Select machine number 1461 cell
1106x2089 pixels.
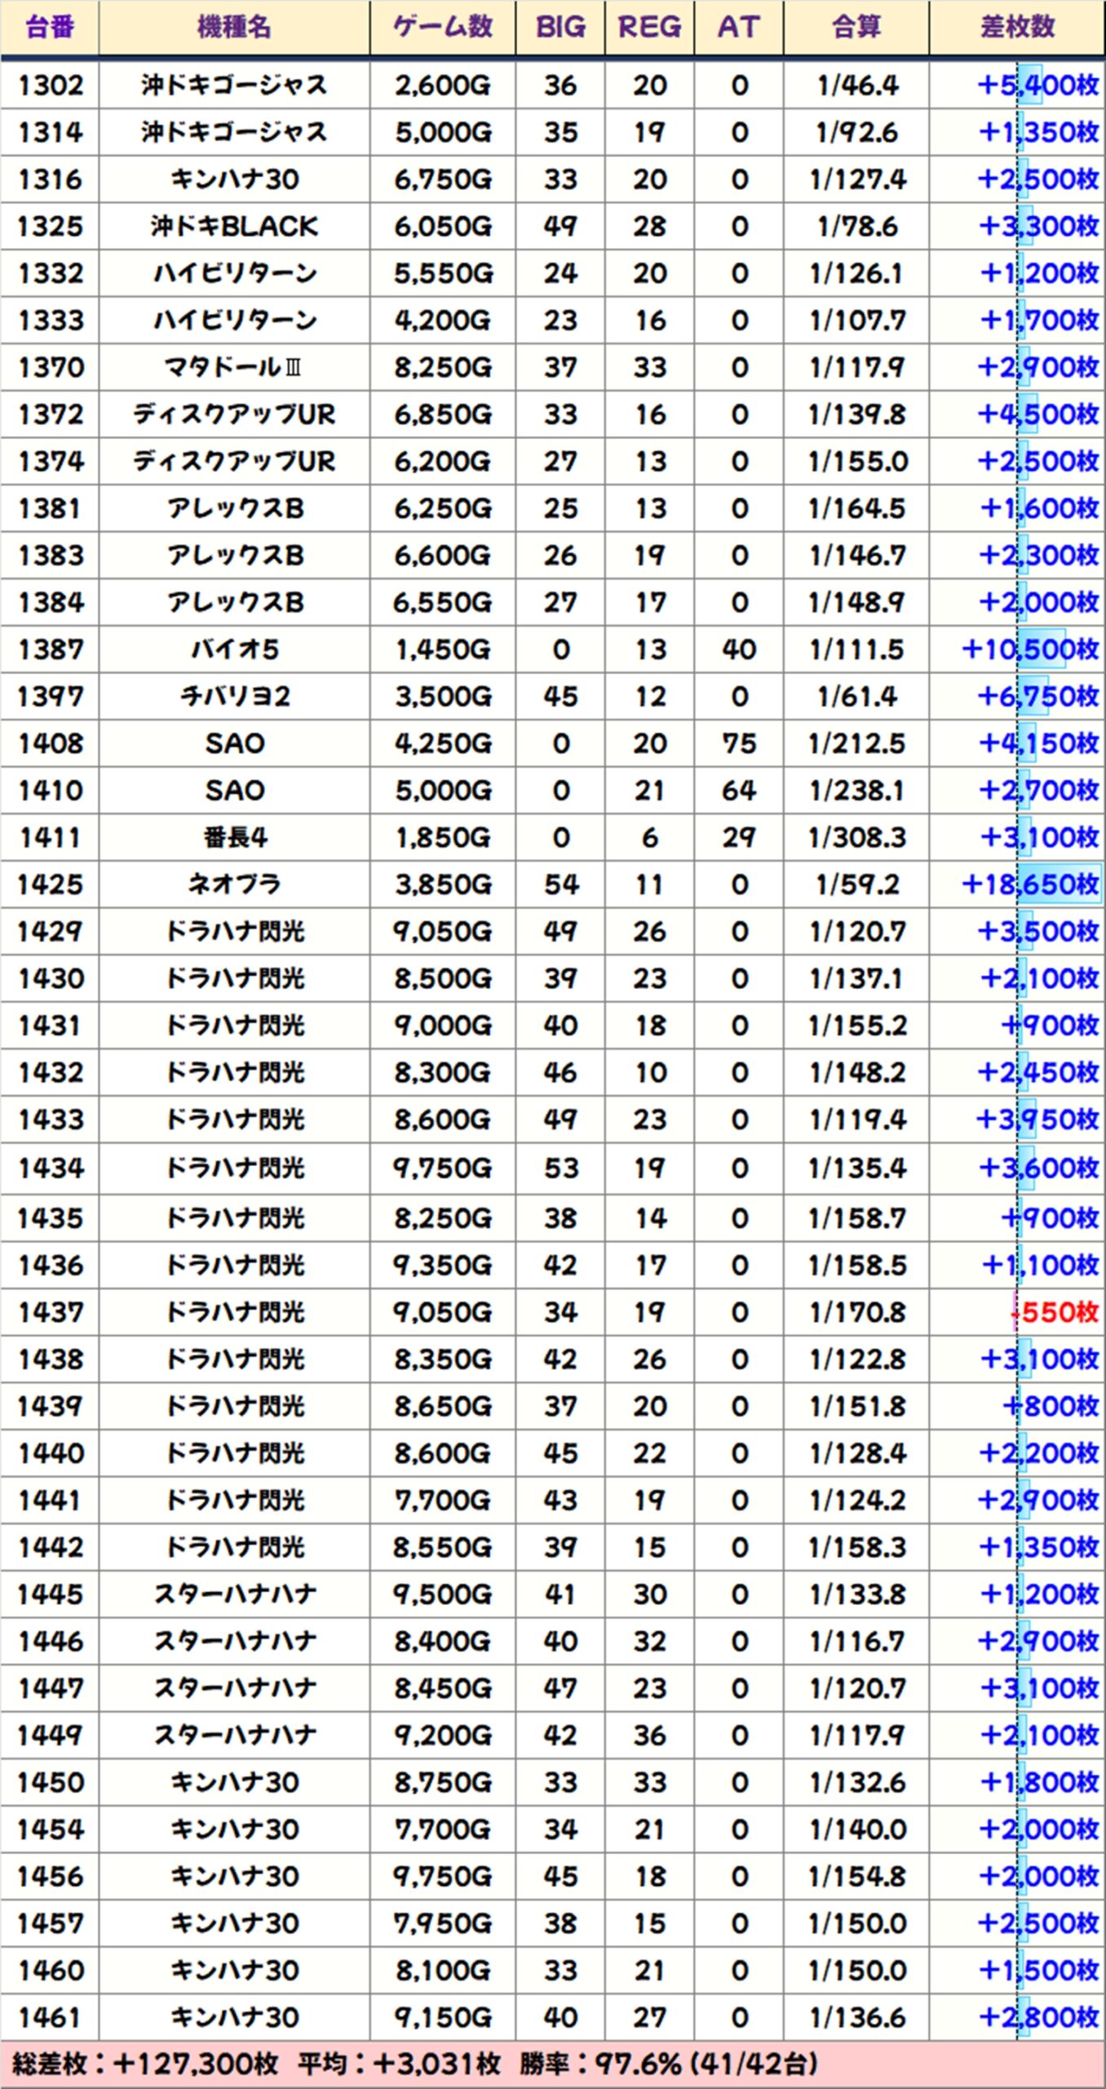(x=51, y=2017)
